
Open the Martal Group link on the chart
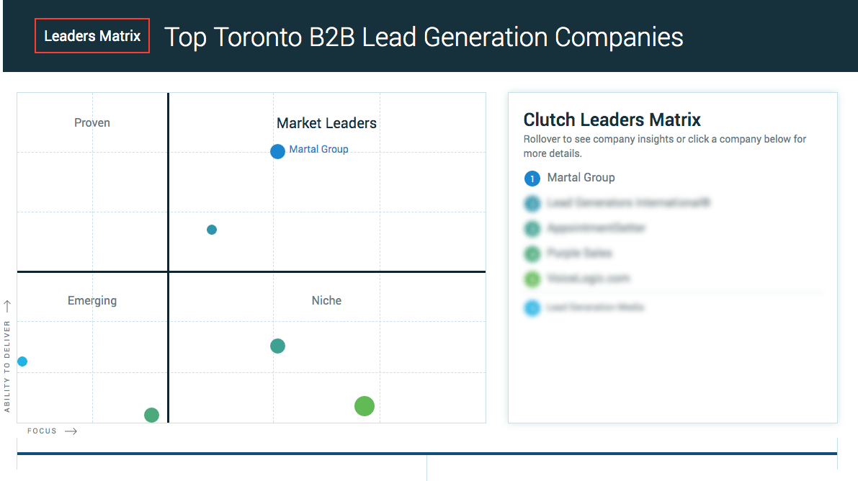318,149
